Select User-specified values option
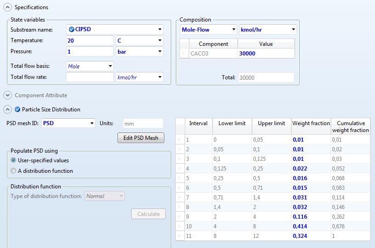This screenshot has height=248, width=375. point(13,160)
